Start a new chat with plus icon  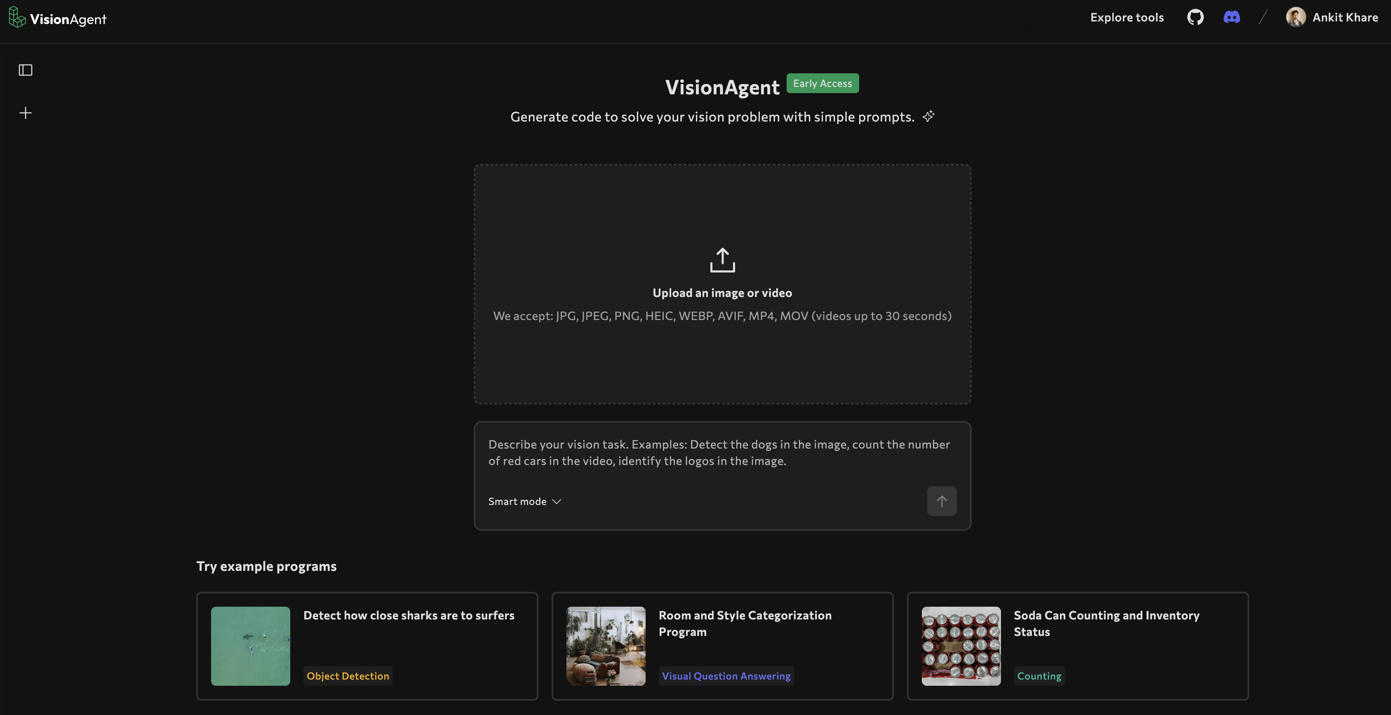(26, 113)
